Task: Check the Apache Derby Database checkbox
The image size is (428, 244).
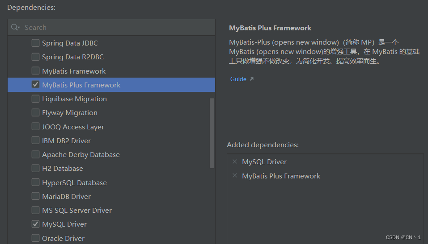Action: 35,154
